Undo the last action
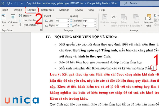 (x=8, y=3)
